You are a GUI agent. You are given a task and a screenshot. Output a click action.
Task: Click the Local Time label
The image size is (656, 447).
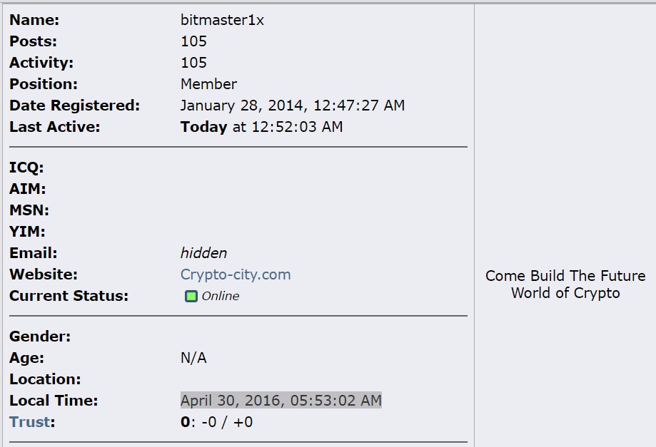click(54, 401)
